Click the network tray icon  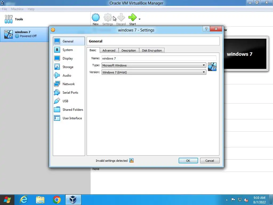240,200
